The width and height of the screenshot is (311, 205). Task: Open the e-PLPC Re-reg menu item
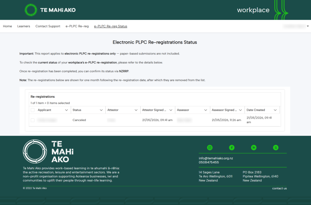[77, 26]
